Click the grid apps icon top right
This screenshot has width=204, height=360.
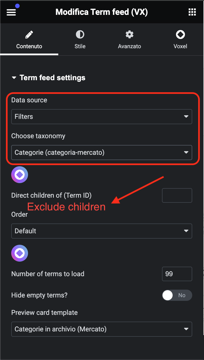[192, 12]
